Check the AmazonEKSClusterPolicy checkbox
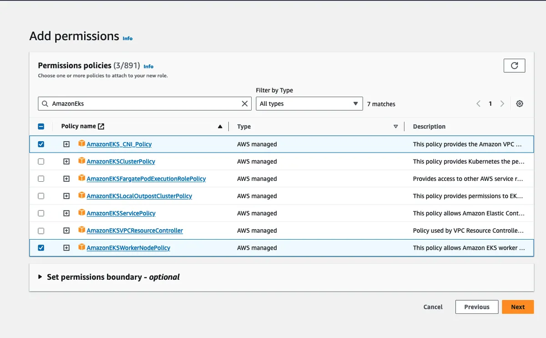 [41, 161]
